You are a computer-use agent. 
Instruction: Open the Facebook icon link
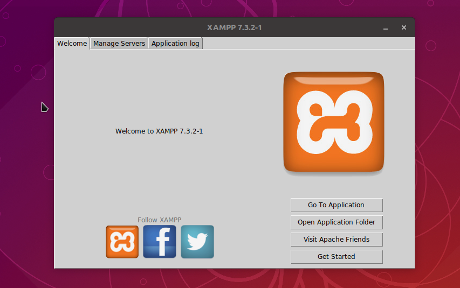tap(160, 242)
